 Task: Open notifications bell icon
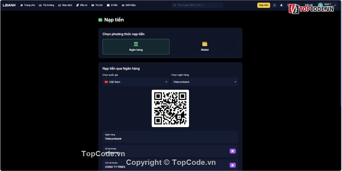(282, 5)
